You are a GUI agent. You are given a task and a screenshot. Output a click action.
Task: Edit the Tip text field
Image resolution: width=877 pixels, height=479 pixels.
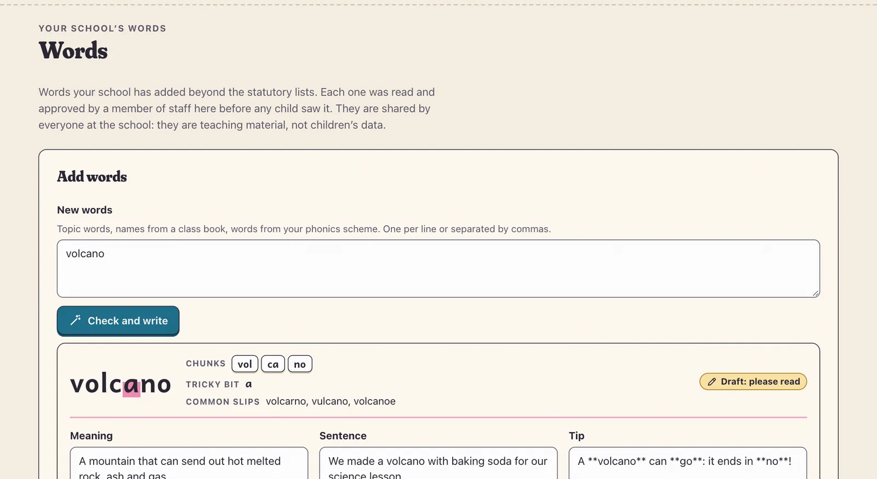(688, 463)
